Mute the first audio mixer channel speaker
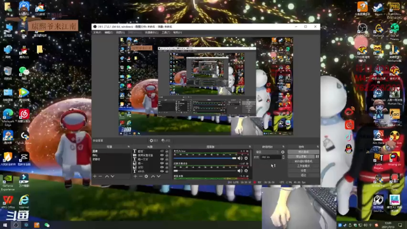The image size is (407, 229). point(240,158)
